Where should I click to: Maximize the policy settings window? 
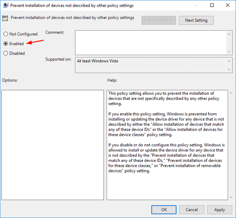point(212,6)
